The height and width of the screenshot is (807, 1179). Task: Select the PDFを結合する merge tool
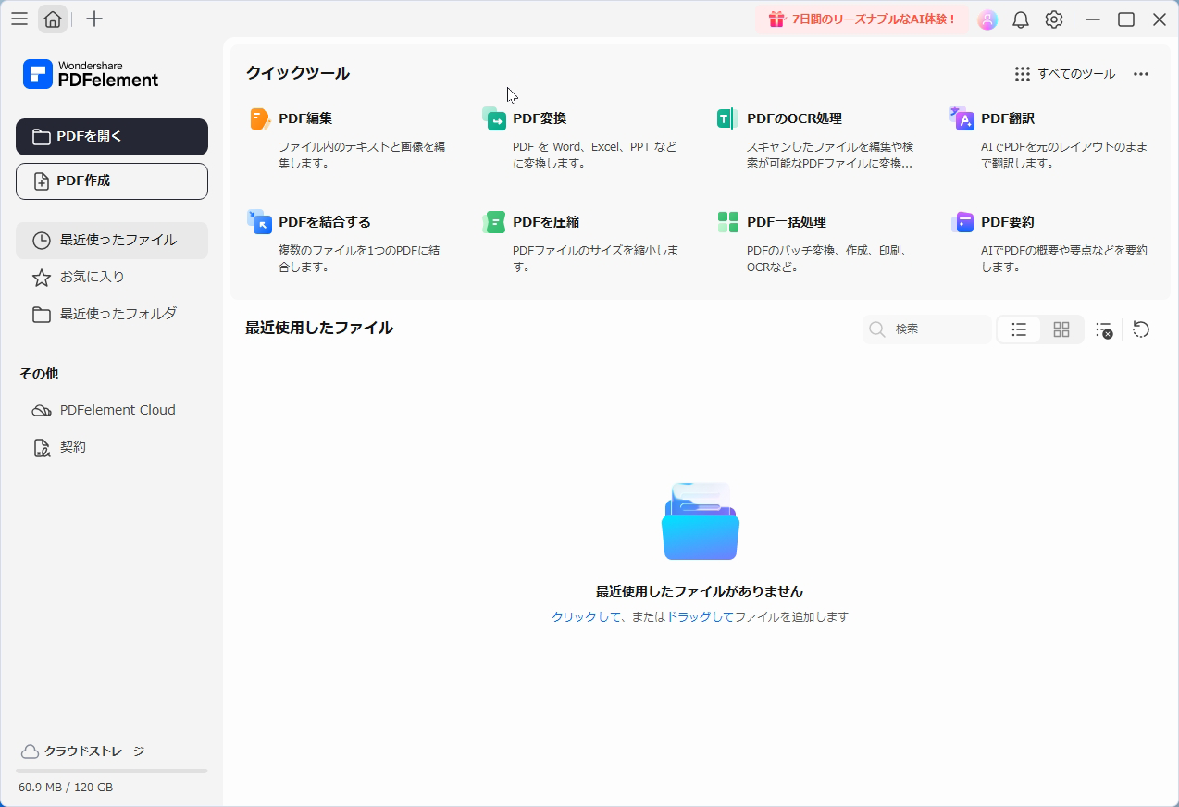tap(323, 221)
